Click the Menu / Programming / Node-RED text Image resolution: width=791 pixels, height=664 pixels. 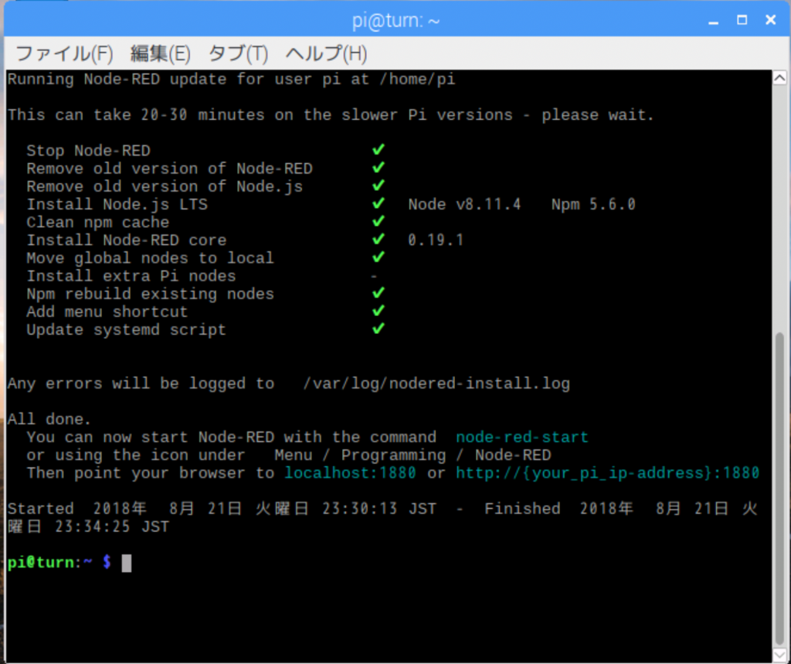coord(412,455)
